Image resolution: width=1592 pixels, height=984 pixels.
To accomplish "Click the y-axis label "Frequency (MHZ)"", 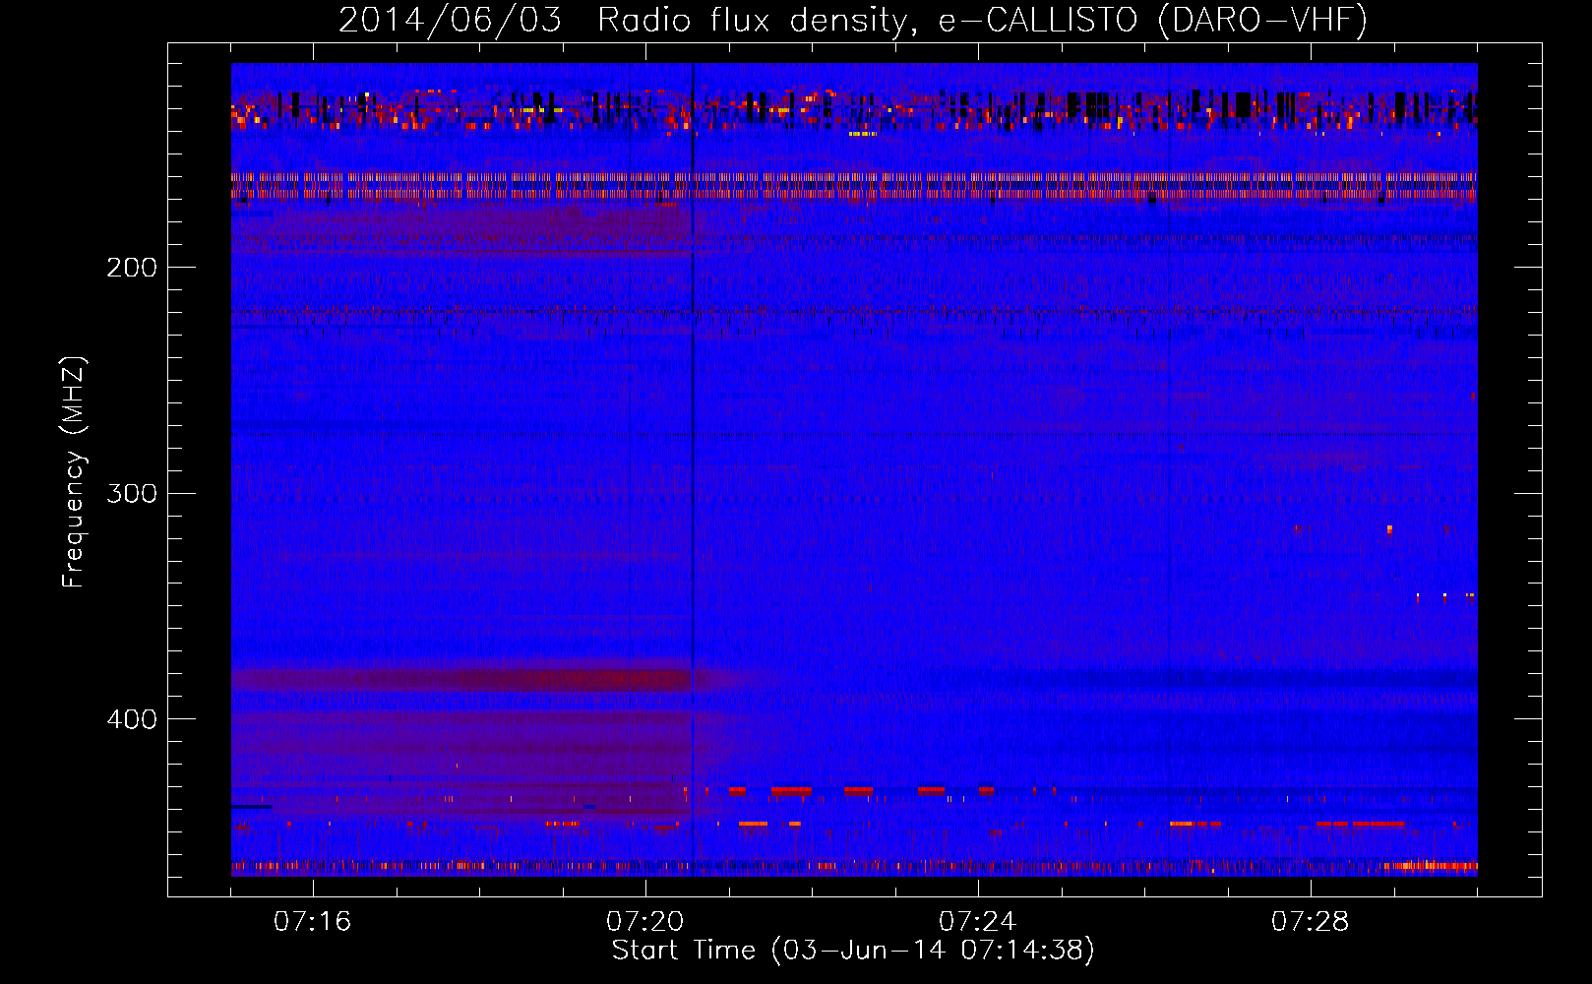I will [x=74, y=472].
